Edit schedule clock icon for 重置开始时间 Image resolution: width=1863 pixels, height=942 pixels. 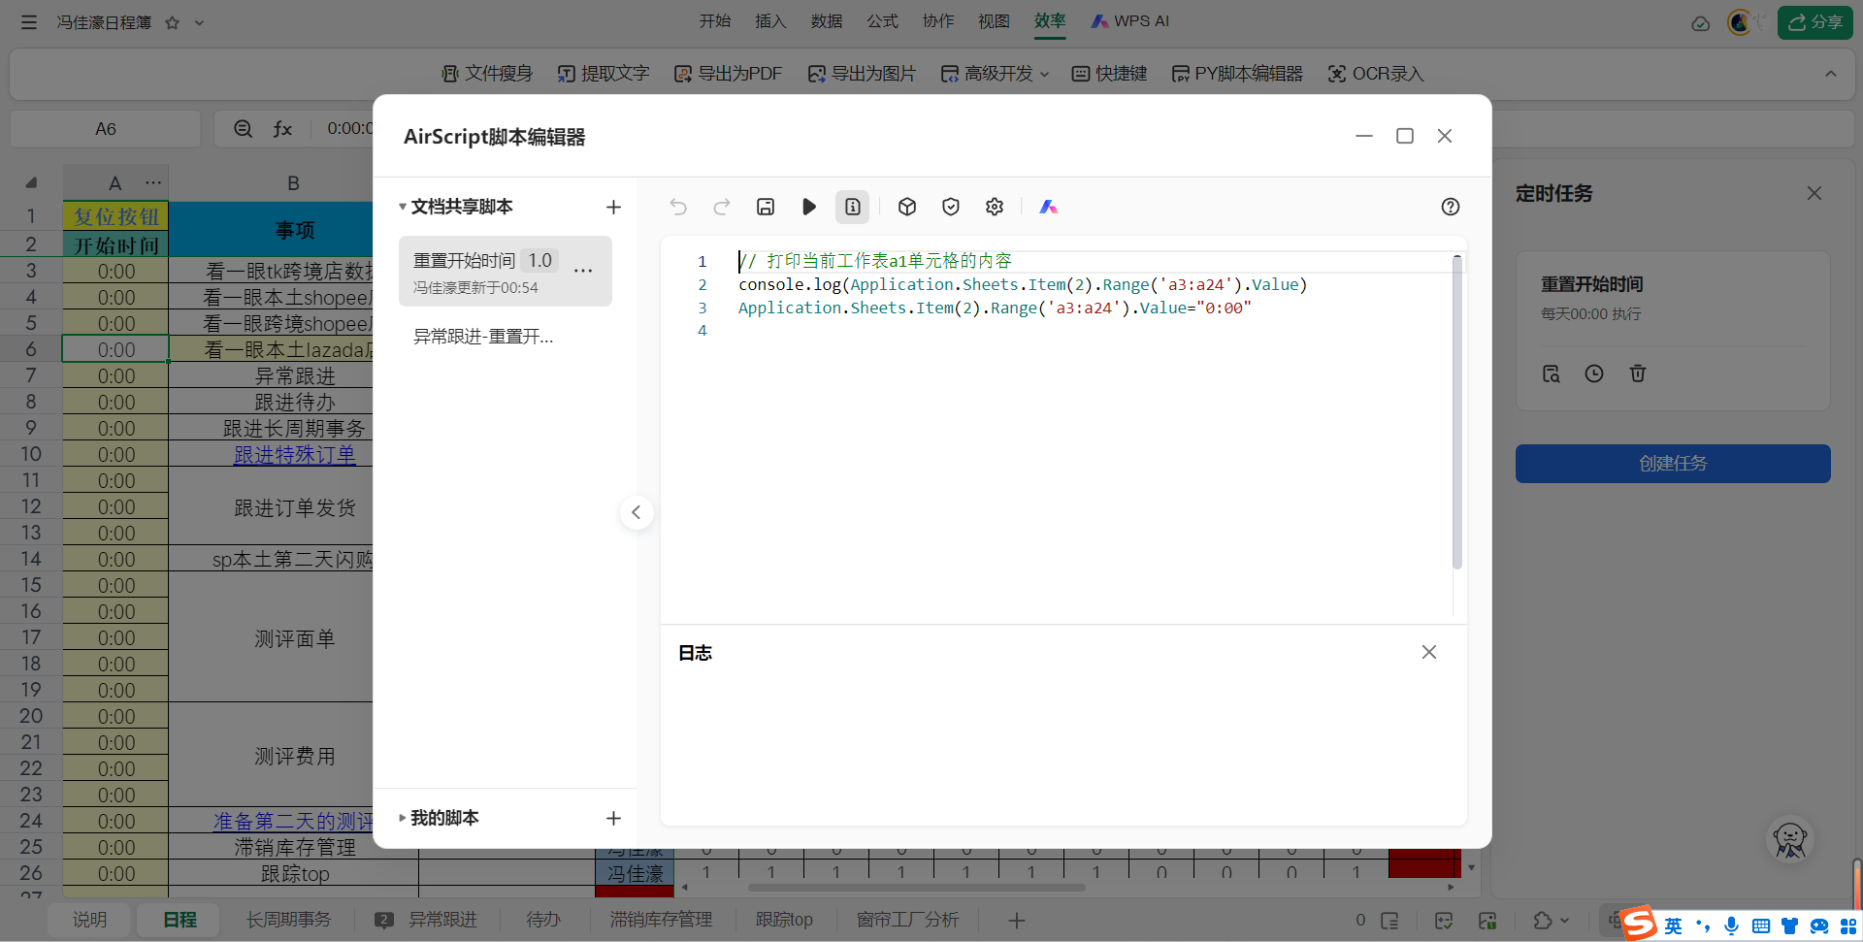pos(1594,374)
